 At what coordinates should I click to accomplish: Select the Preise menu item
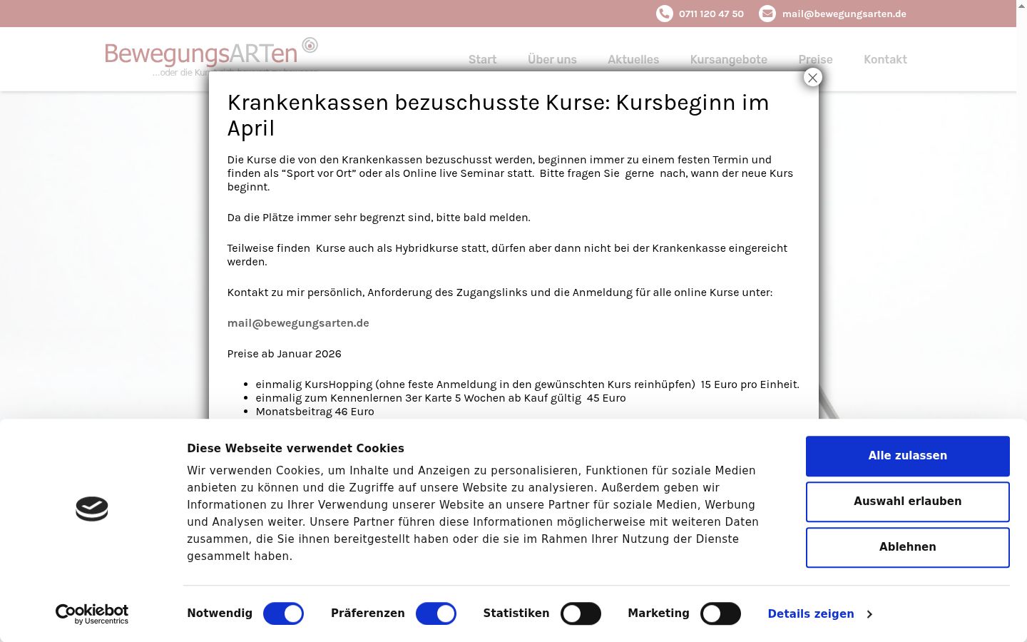(x=815, y=59)
